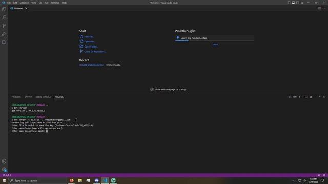Open the volume control in system tray
The height and width of the screenshot is (184, 328).
(305, 180)
